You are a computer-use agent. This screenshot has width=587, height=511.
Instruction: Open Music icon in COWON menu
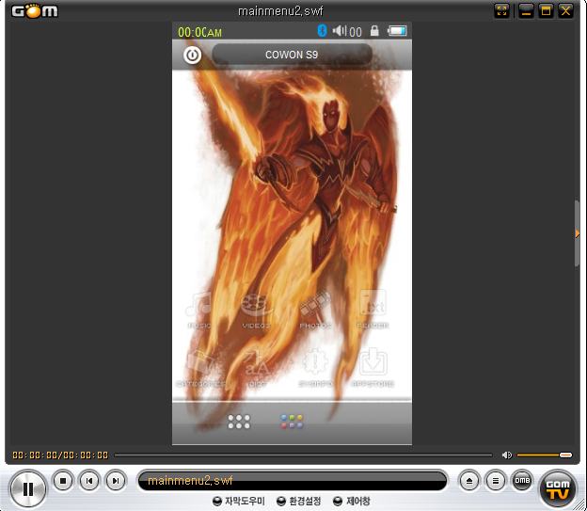click(x=199, y=311)
